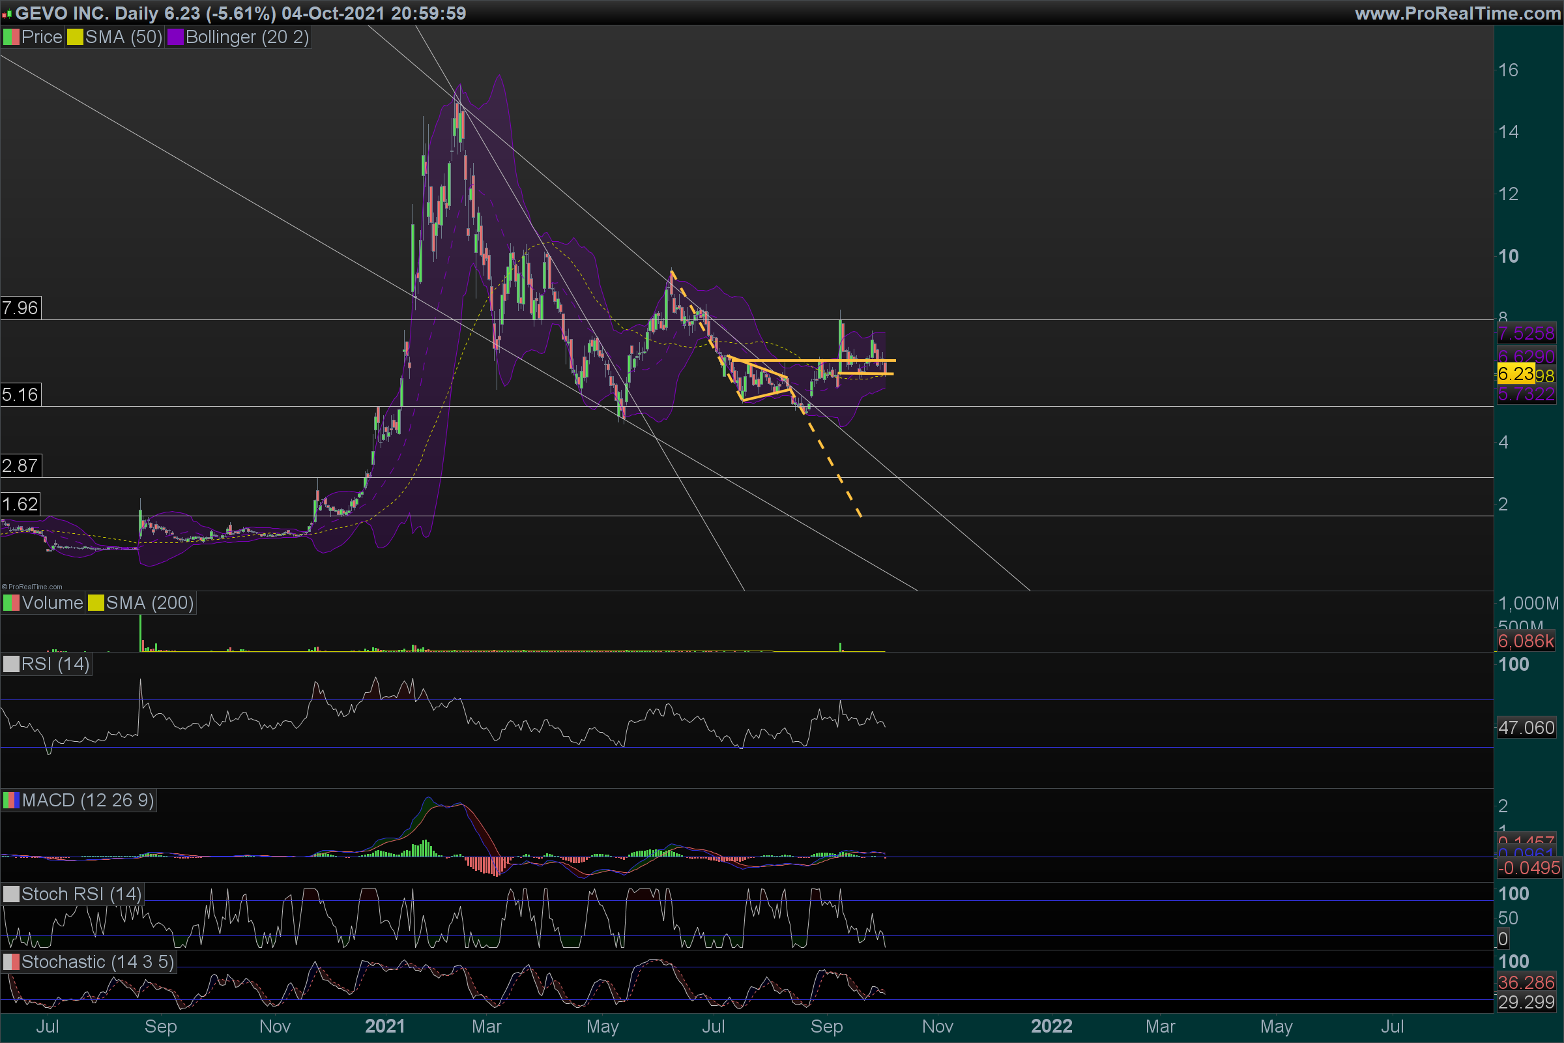
Task: Click the 2022 label on time axis
Action: point(1051,1026)
